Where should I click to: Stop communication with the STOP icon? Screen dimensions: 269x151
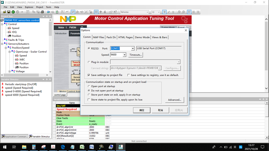pos(18,12)
